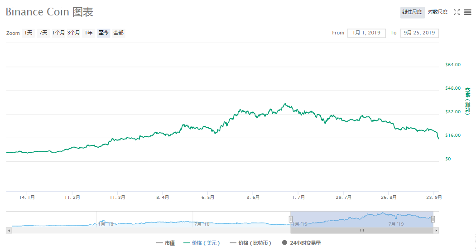476x251 pixels.
Task: Click the $16.00 y-axis label
Action: 453,135
